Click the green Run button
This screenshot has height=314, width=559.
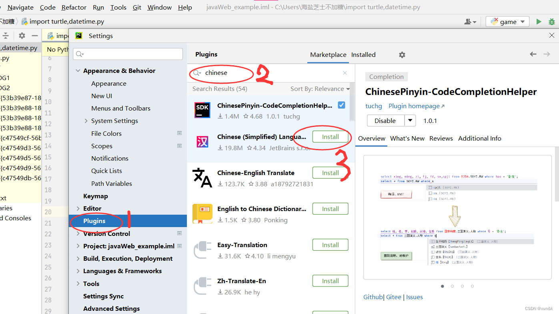(x=539, y=21)
